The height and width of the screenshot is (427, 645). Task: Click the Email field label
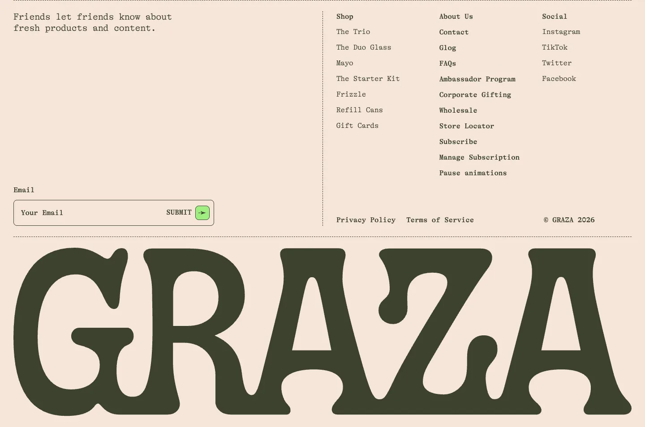(x=24, y=190)
